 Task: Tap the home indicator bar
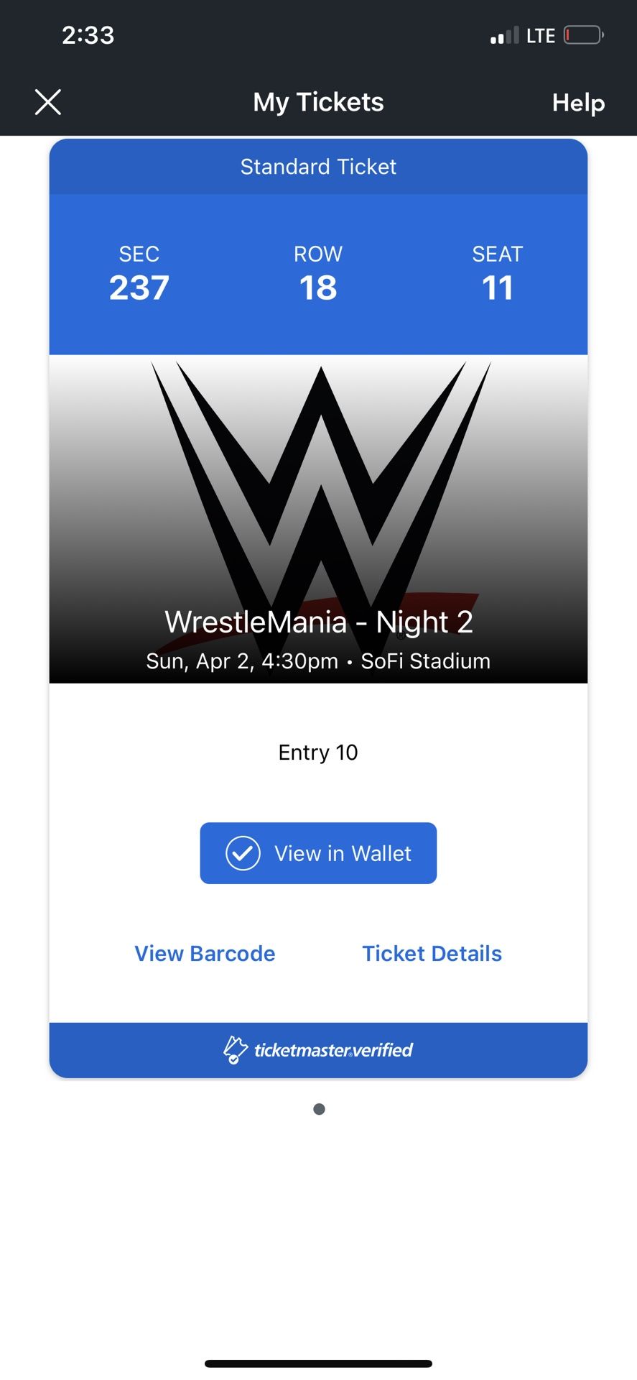318,1363
